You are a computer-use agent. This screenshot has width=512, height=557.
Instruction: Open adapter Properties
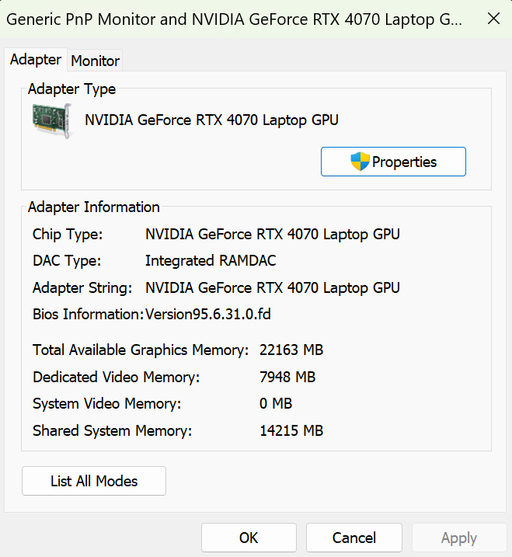point(393,162)
